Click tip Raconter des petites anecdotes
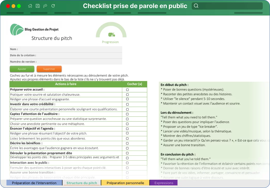 pos(196,94)
